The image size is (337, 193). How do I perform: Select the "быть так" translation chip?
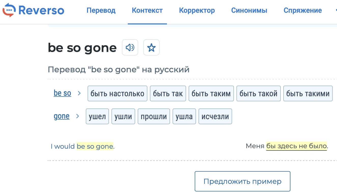point(168,93)
